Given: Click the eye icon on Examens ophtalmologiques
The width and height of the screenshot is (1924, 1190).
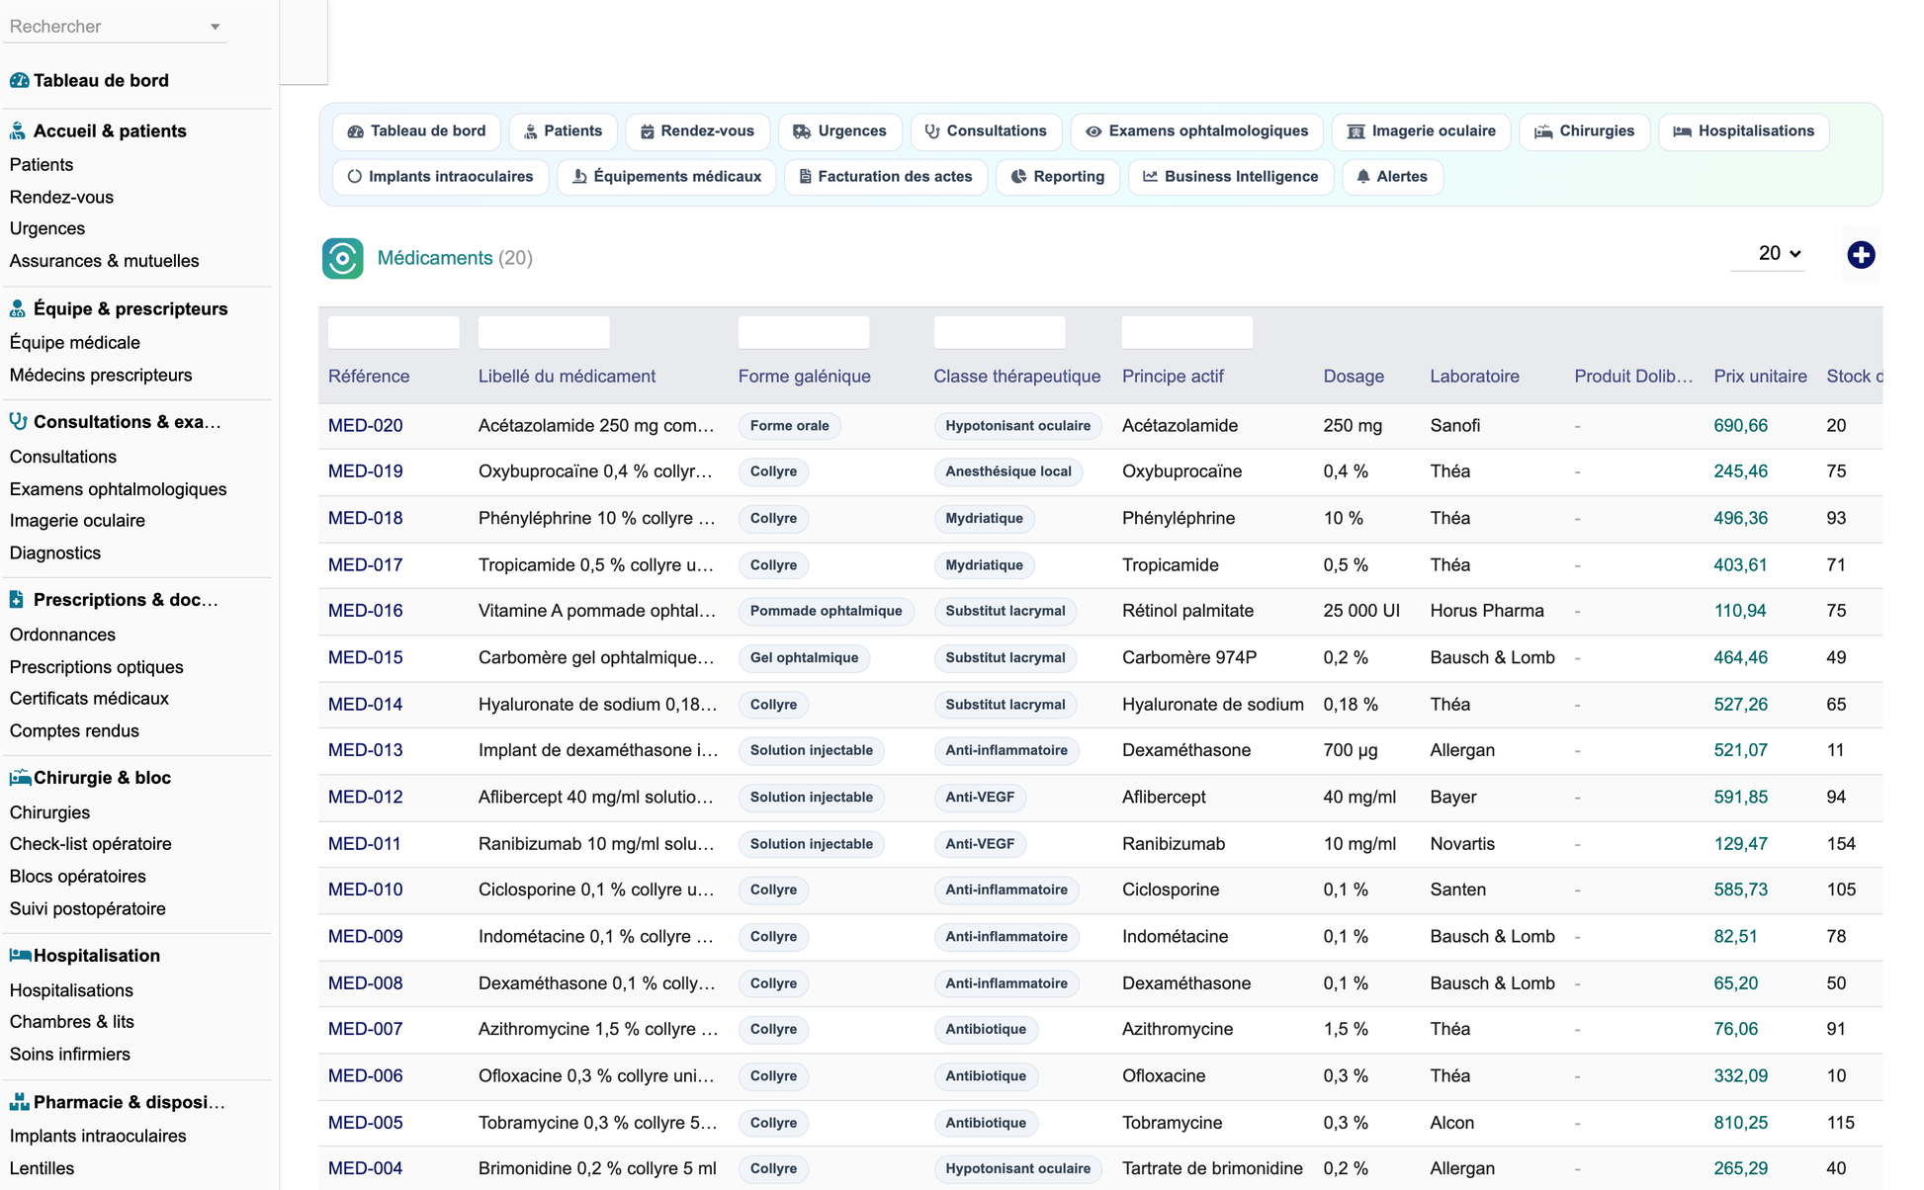Looking at the screenshot, I should (1093, 131).
